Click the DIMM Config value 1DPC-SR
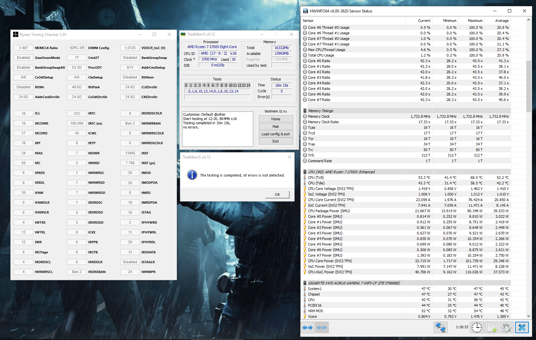The width and height of the screenshot is (536, 340). pyautogui.click(x=77, y=48)
